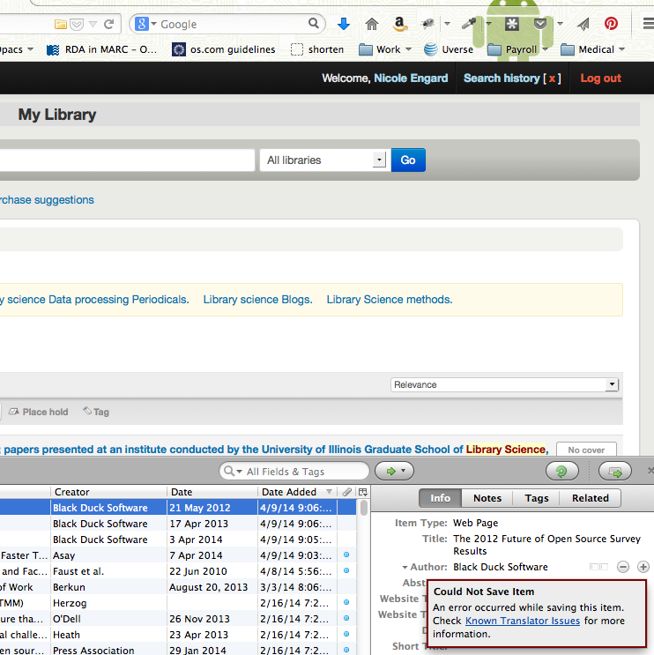Open the Related tab

pos(590,498)
